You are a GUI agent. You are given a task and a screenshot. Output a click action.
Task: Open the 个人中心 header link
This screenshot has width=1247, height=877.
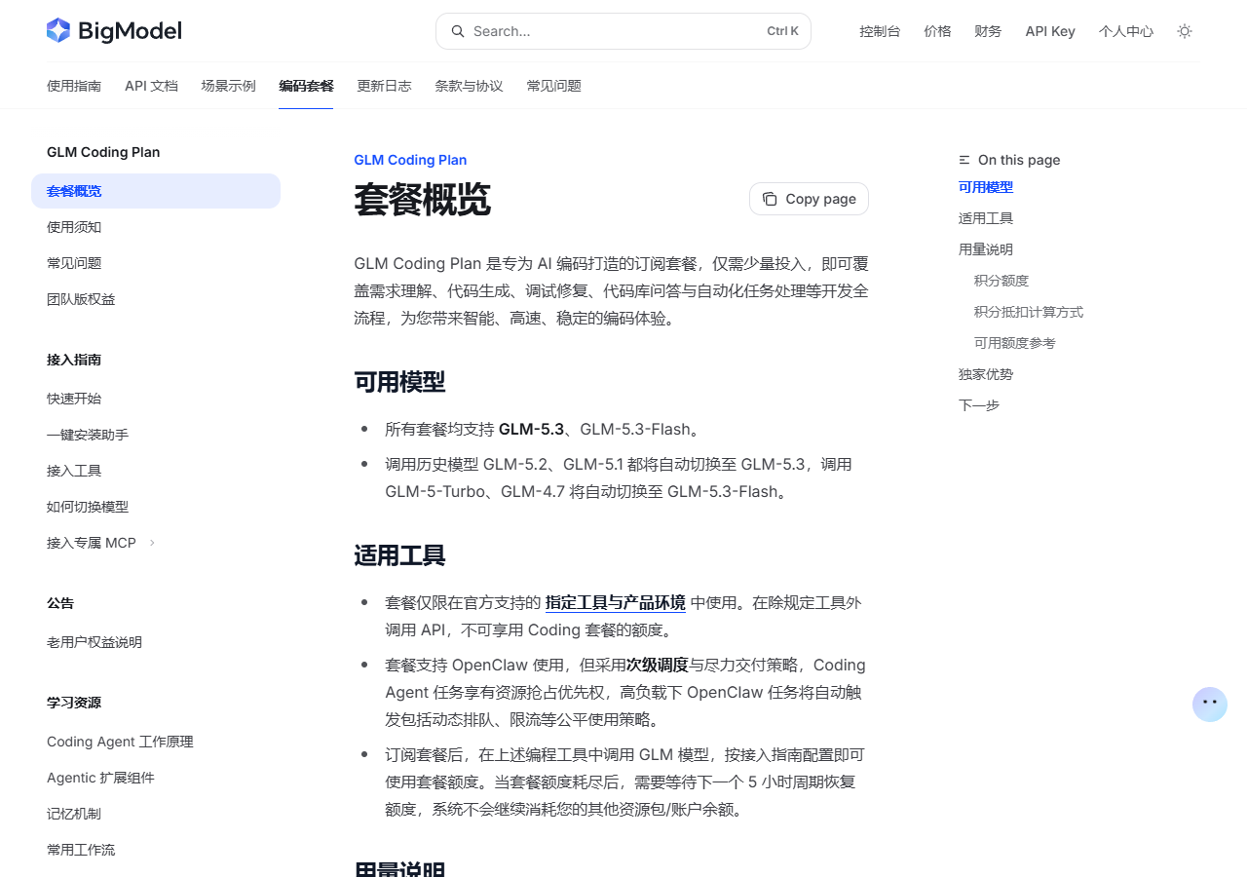pos(1126,31)
